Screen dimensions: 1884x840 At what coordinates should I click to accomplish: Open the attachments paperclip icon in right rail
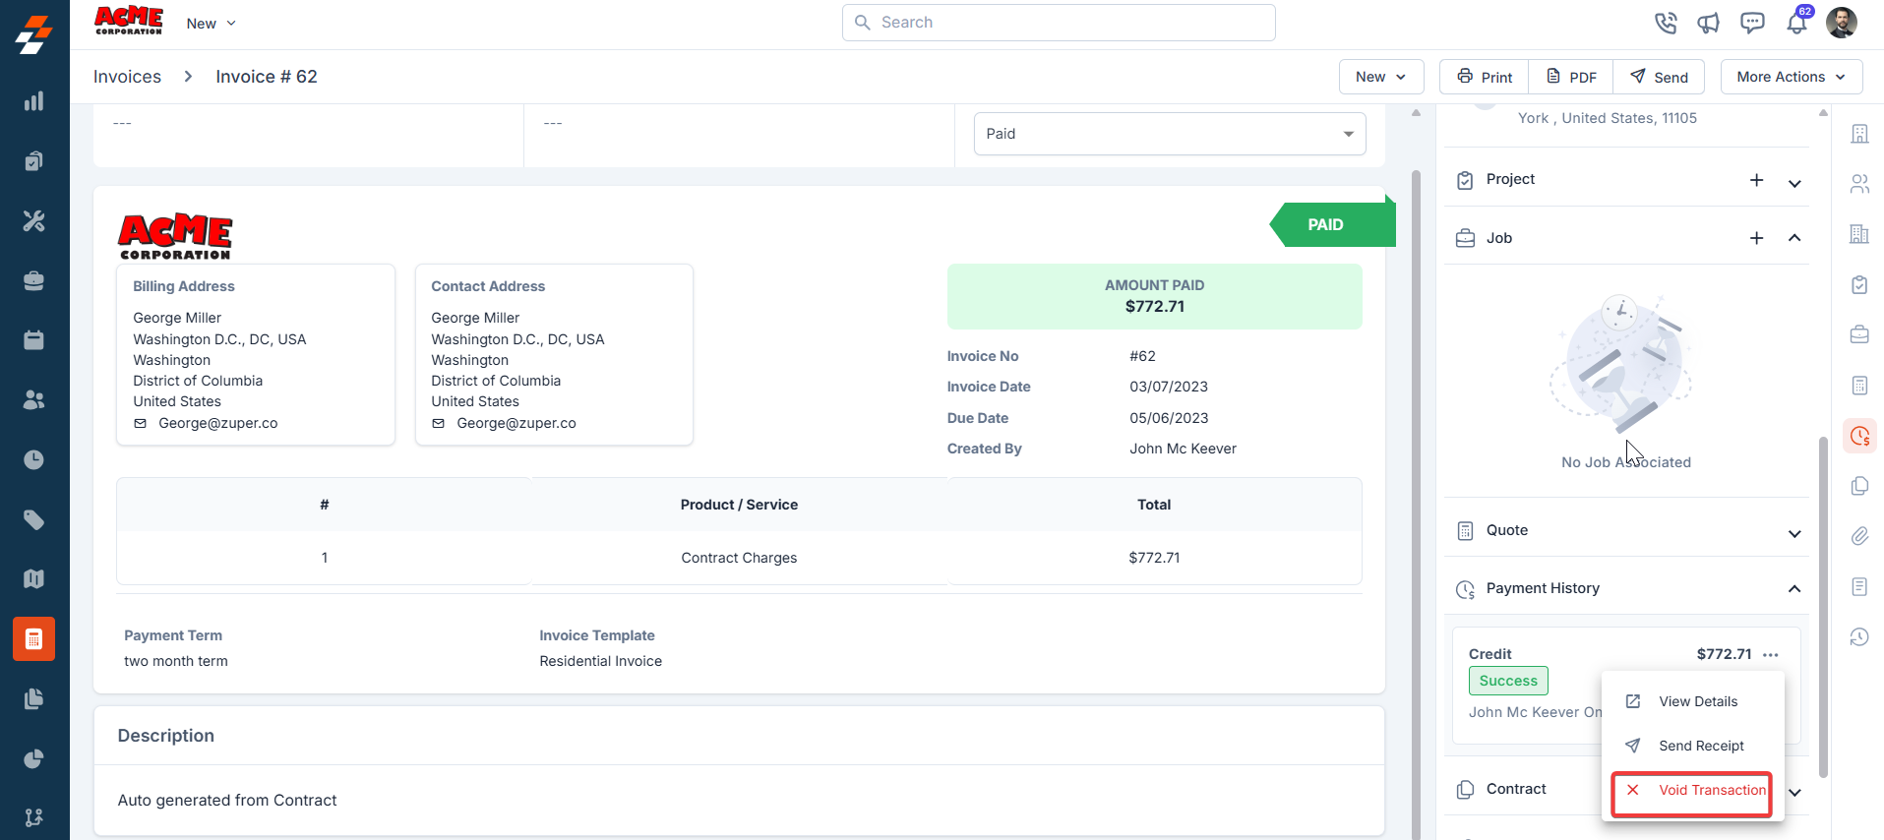coord(1859,536)
